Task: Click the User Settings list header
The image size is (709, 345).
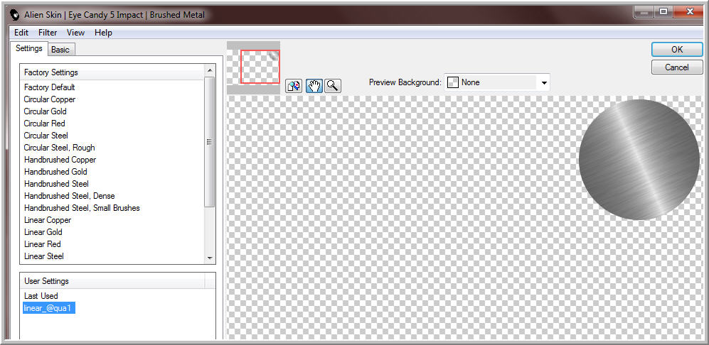Action: 112,281
